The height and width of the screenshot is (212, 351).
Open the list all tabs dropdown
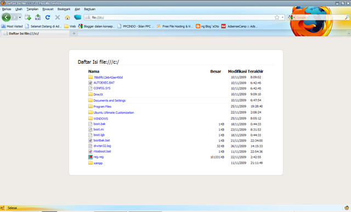coord(349,34)
